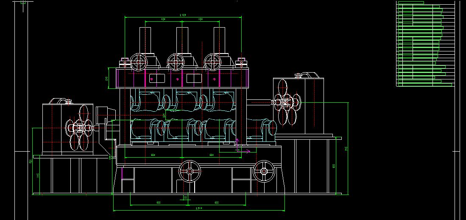Pick the right bolt assembly on the crossbeam end
The height and width of the screenshot is (220, 466).
241,63
